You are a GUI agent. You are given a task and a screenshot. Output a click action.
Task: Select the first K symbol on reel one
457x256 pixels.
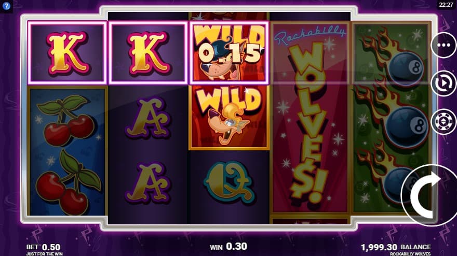pos(68,53)
